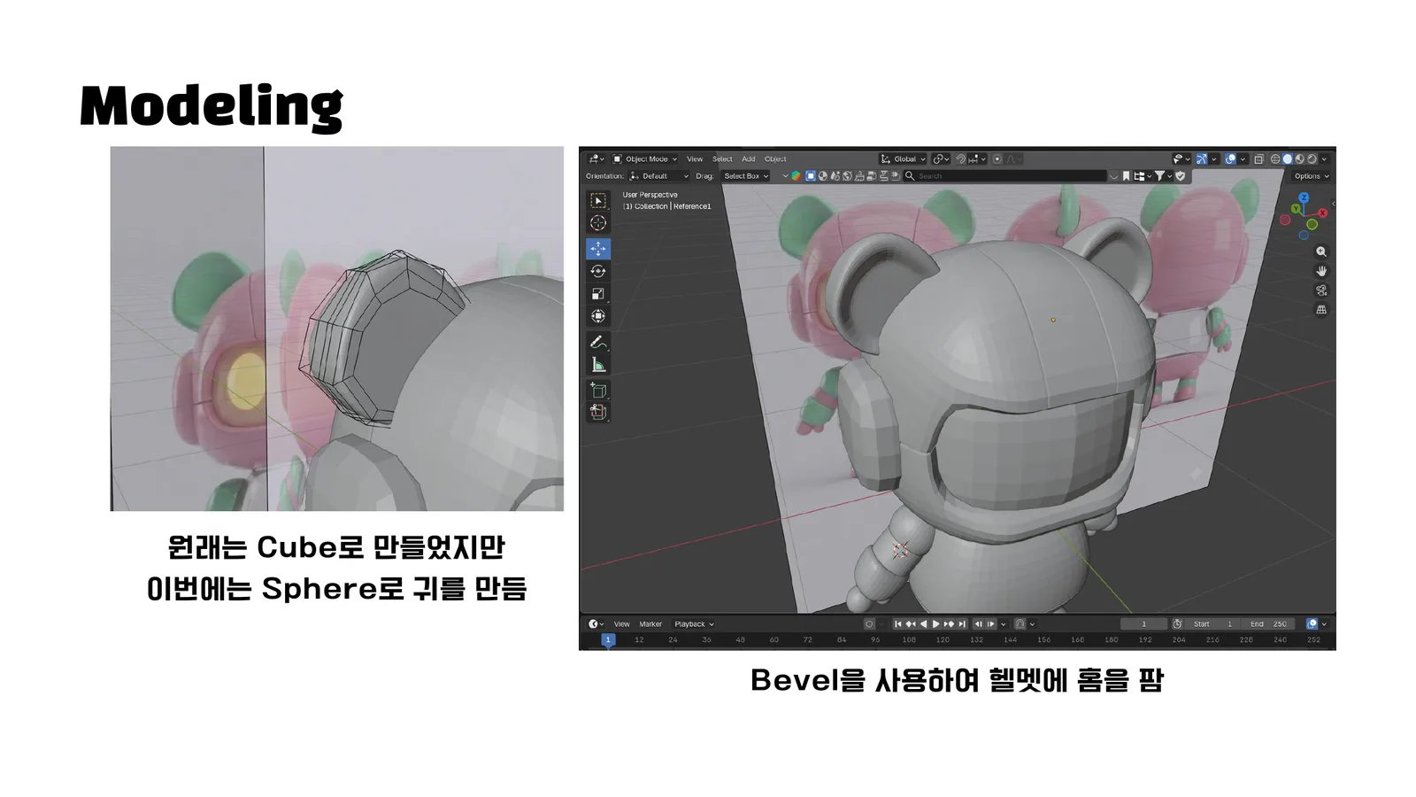Switch perspective/orthographic grid gizmo icon
Image resolution: width=1416 pixels, height=797 pixels.
(1321, 310)
